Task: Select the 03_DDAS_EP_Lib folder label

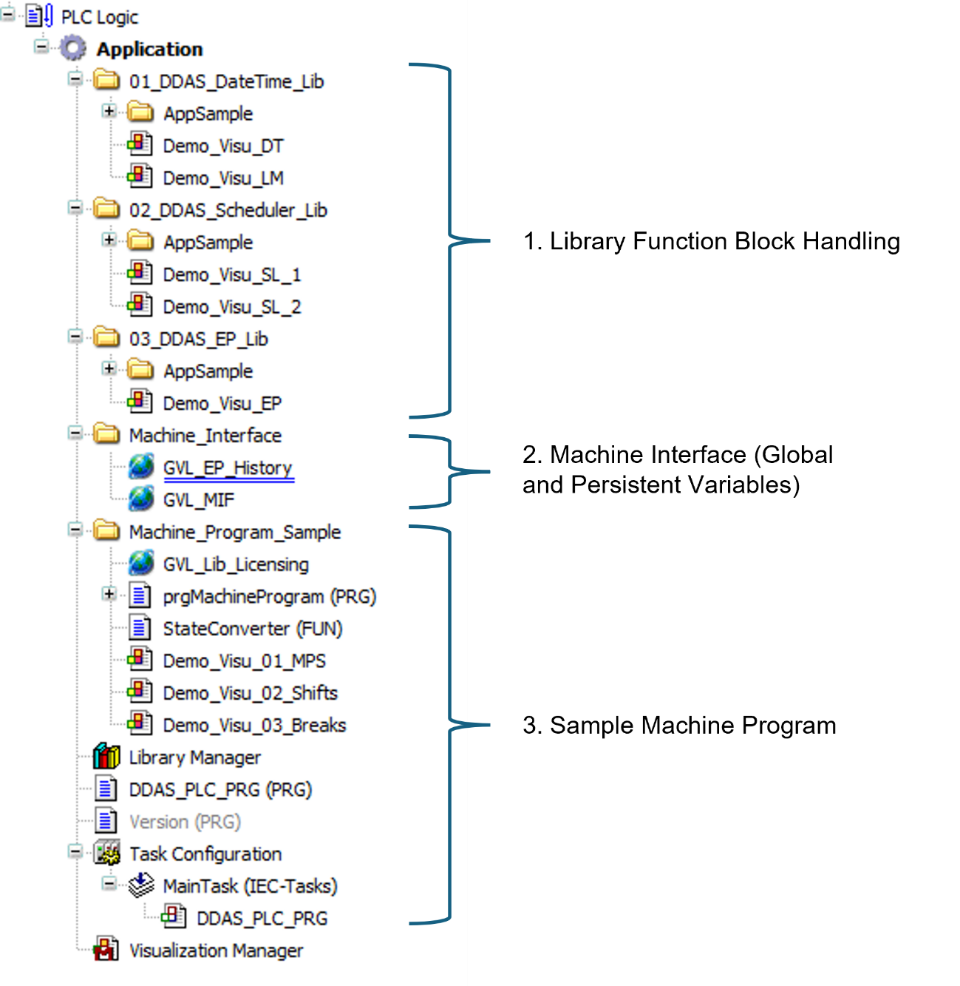Action: click(199, 339)
